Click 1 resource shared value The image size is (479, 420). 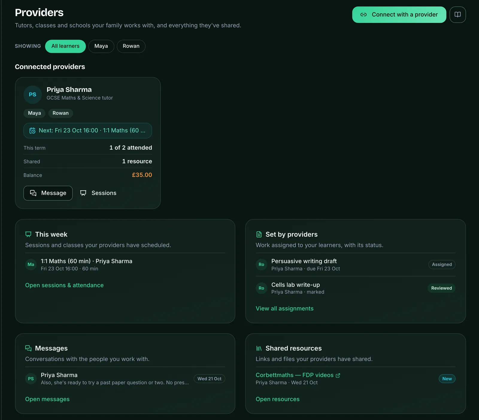tap(137, 161)
